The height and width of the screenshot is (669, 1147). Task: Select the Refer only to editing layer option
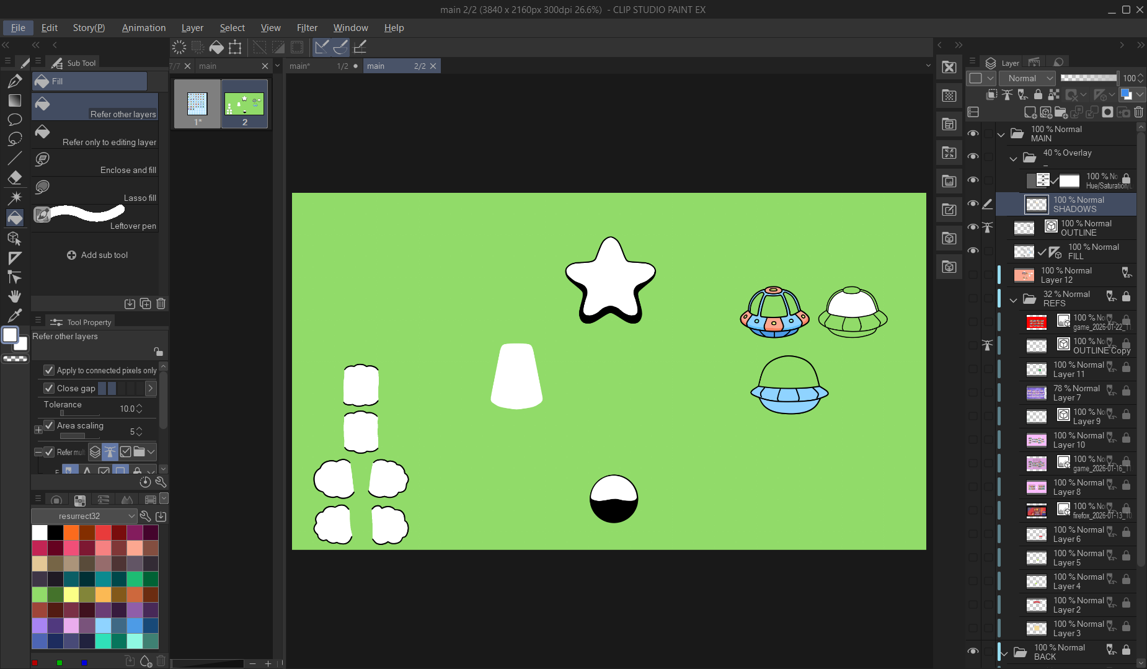(95, 135)
